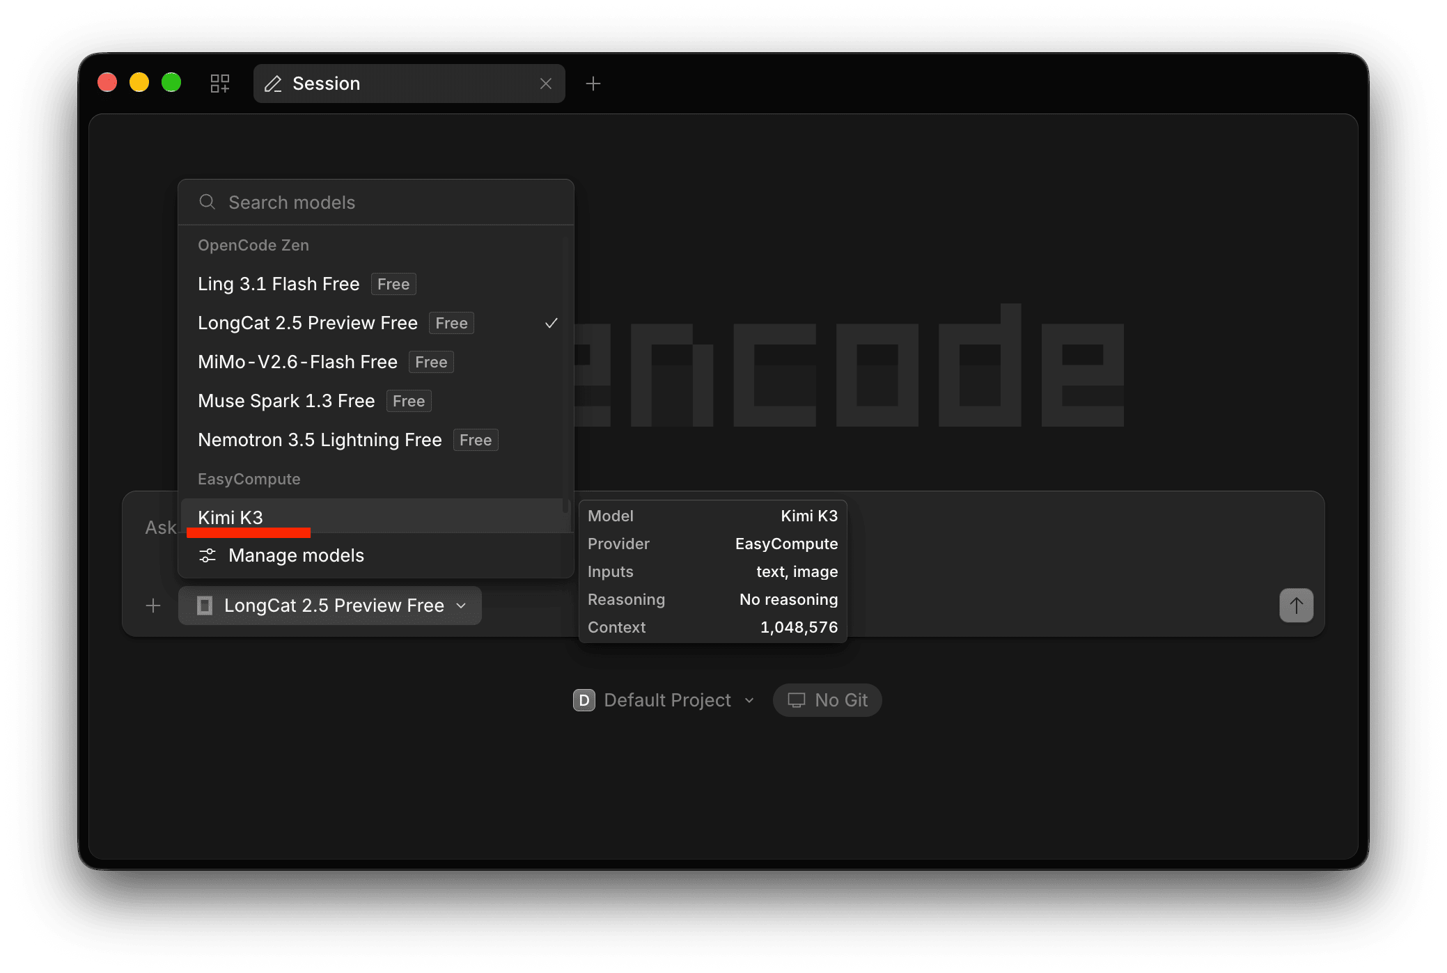Open Manage models

(376, 555)
